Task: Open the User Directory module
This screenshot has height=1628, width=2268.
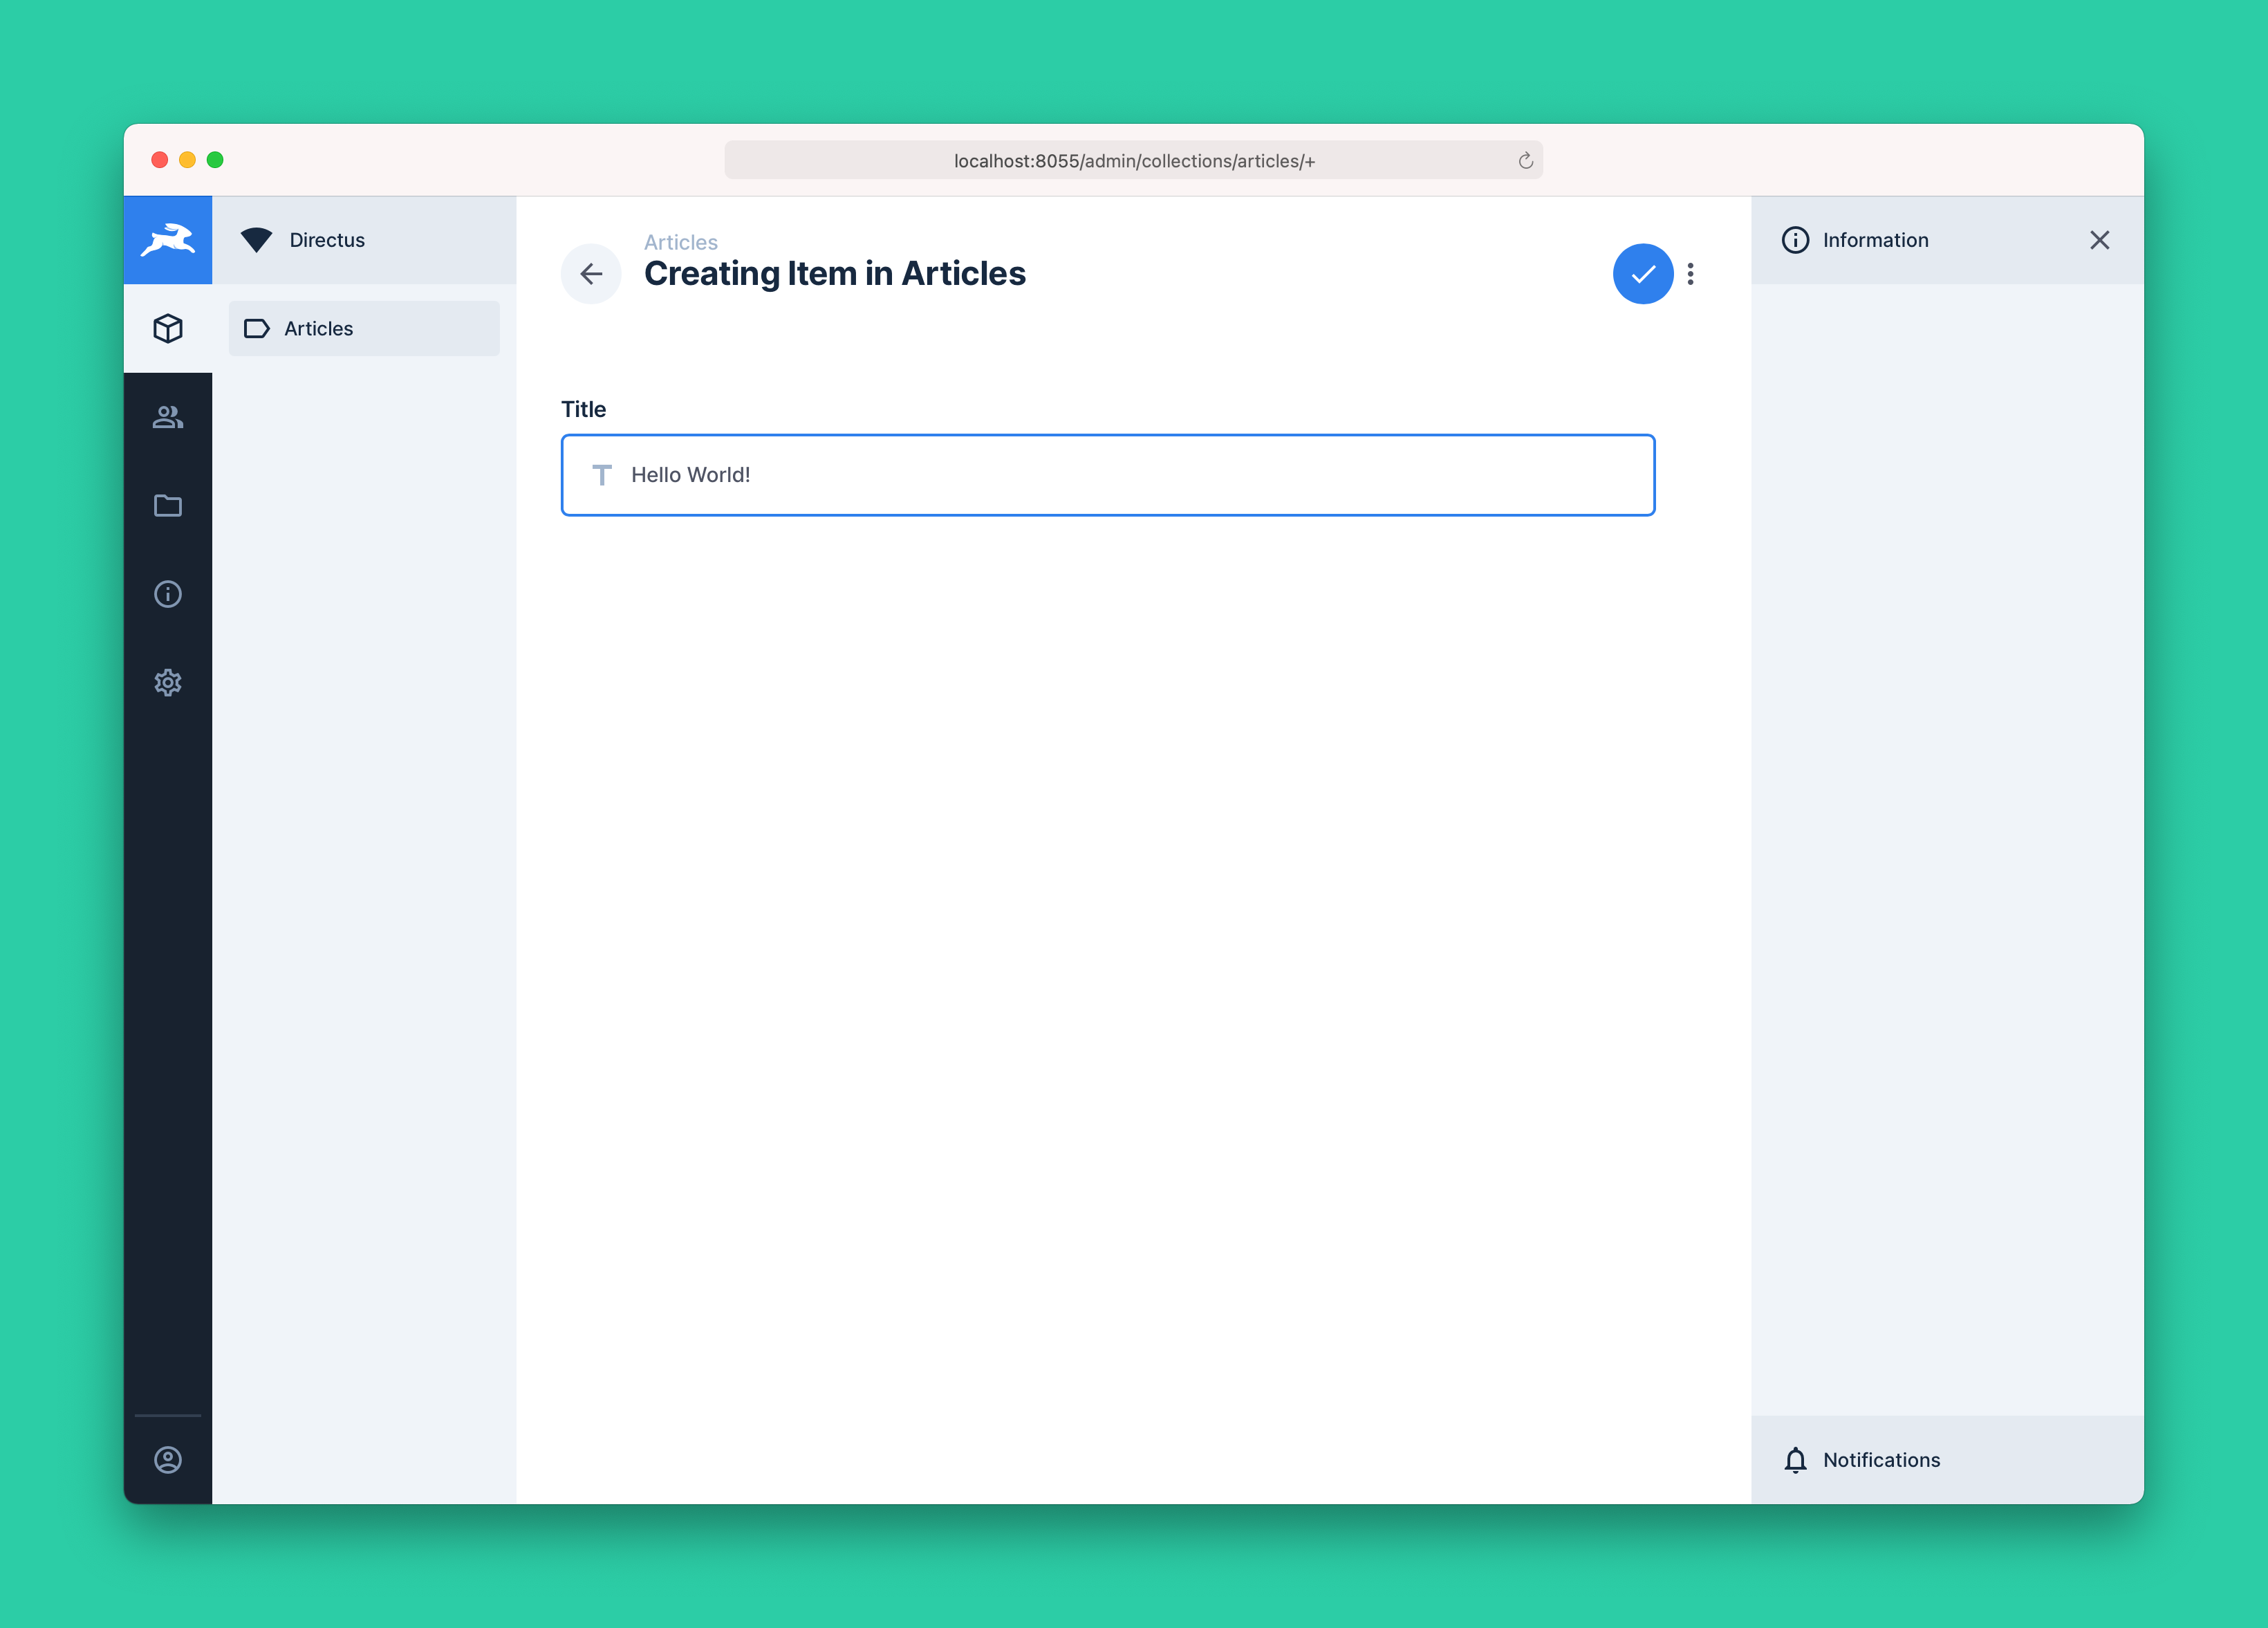Action: [x=167, y=417]
